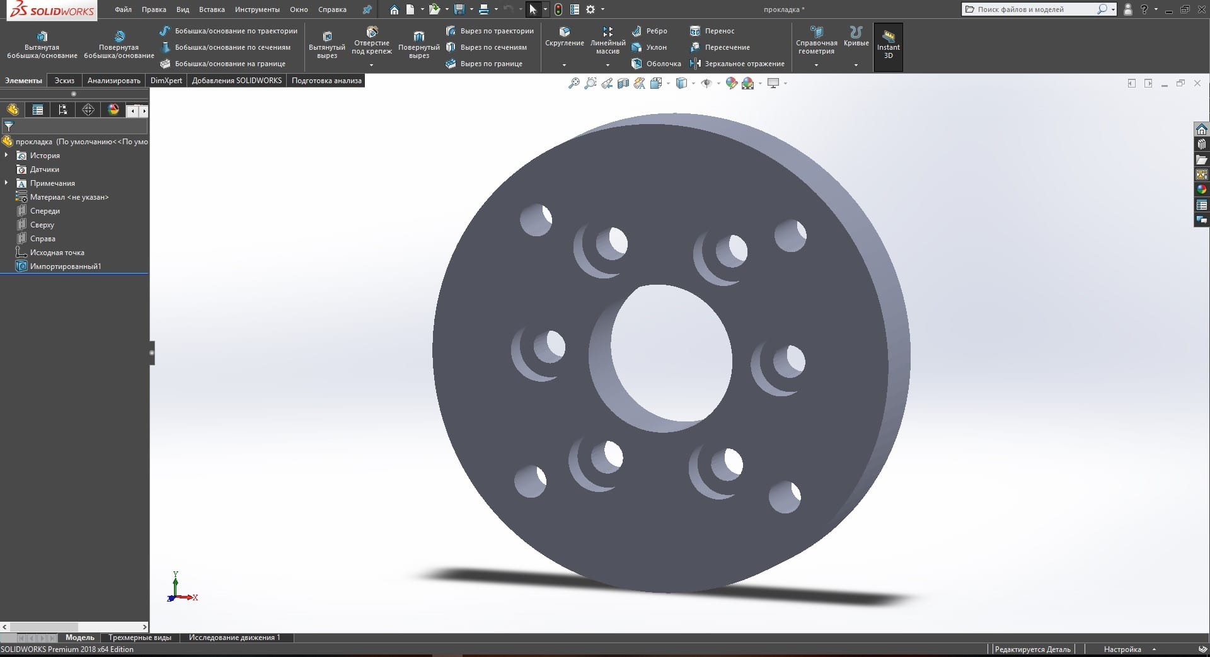Click the Перенос wrap tool
This screenshot has width=1210, height=657.
tap(712, 31)
